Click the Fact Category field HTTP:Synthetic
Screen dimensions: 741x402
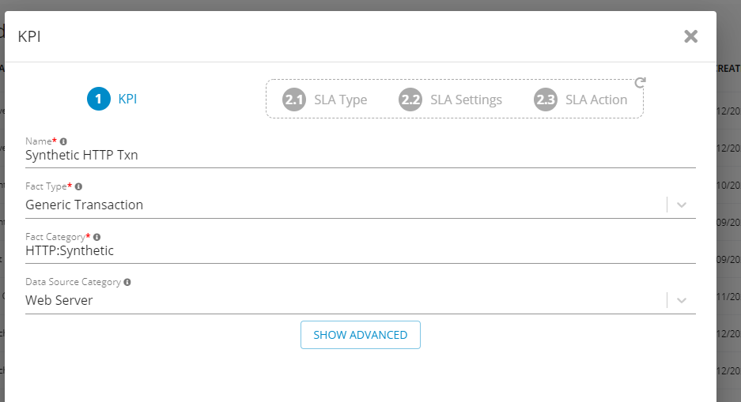(360, 251)
